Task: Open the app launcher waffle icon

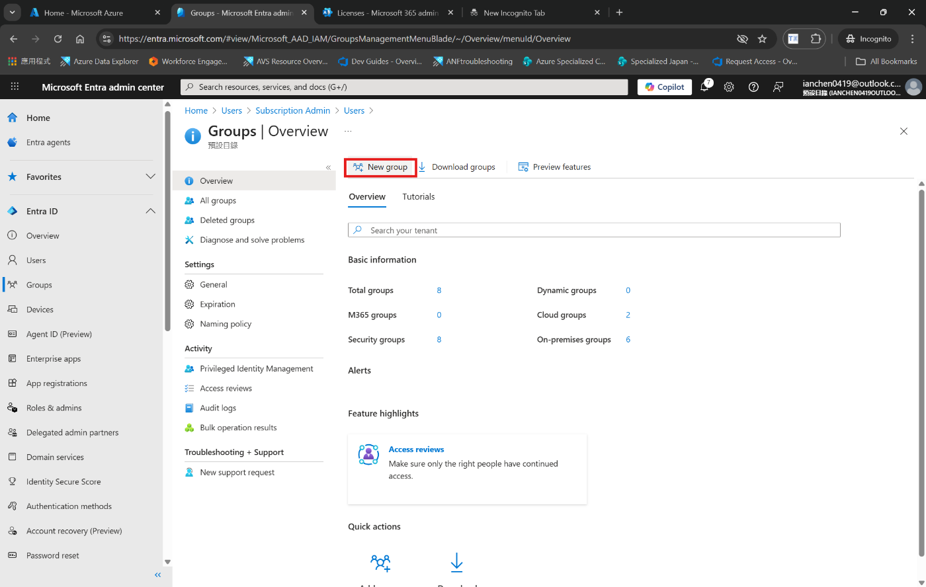Action: pyautogui.click(x=15, y=87)
